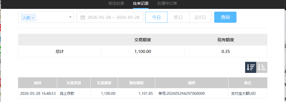Click the timestamp 2026-05-28 16:48:53
The width and height of the screenshot is (286, 102).
pos(38,93)
